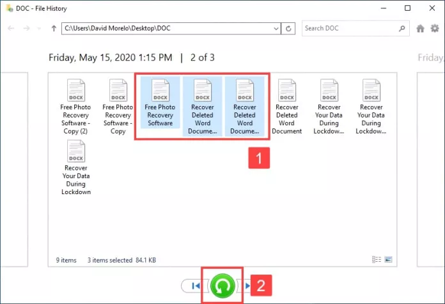The width and height of the screenshot is (445, 304).
Task: Navigate back with the left arrow
Action: click(11, 28)
